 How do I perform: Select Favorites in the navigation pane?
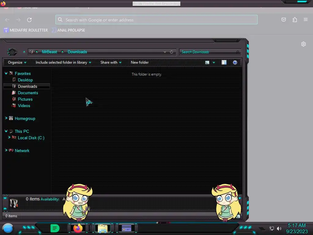pos(23,73)
